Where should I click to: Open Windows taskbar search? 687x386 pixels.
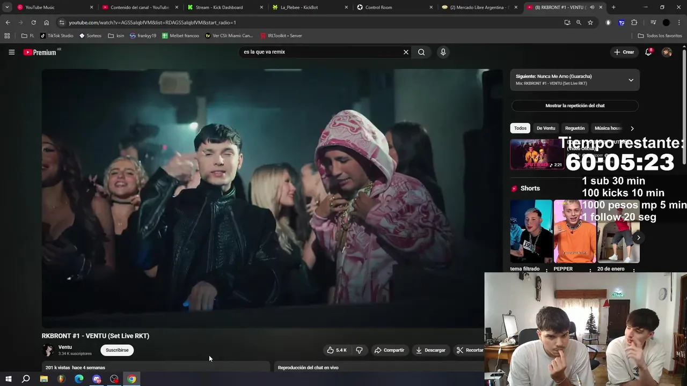(26, 379)
